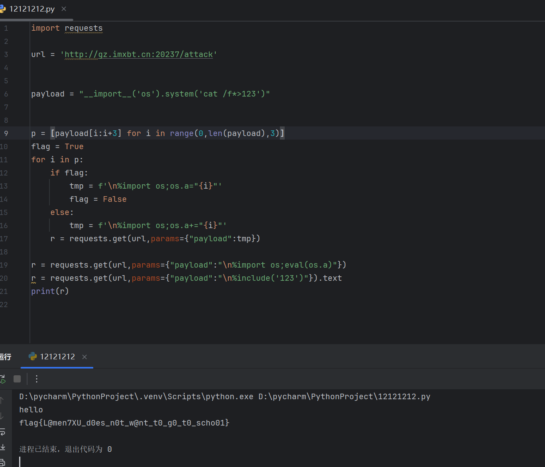The image size is (545, 467).
Task: Click the line containing eval(os.a)
Action: coord(189,265)
